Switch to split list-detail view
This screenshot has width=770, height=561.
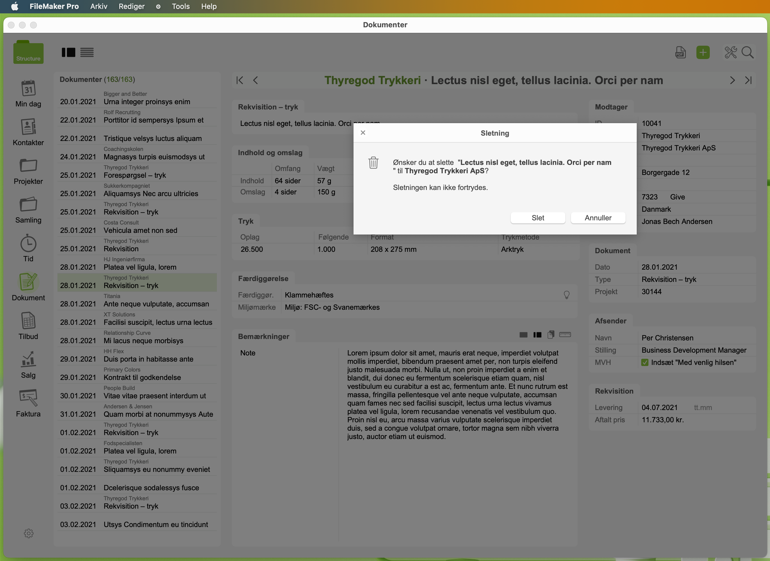point(68,52)
